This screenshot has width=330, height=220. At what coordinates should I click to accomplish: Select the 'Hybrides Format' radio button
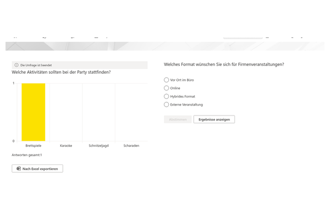(166, 96)
